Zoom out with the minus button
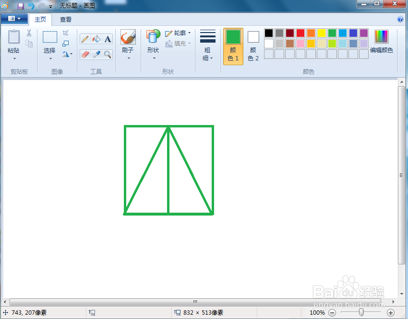The image size is (408, 319). 332,312
